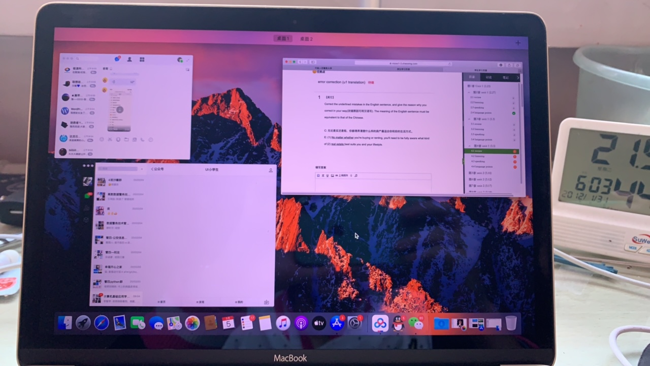The height and width of the screenshot is (366, 650).
Task: Click Safari back arrow button
Action: pyautogui.click(x=300, y=62)
